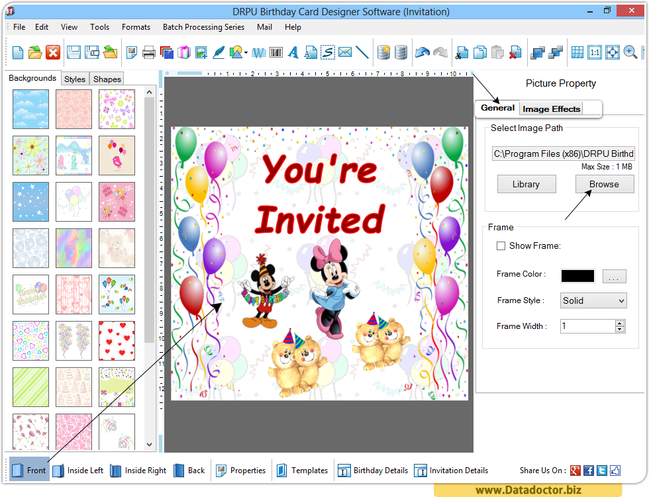Select the Line drawing tool
The image size is (649, 497).
[x=362, y=53]
